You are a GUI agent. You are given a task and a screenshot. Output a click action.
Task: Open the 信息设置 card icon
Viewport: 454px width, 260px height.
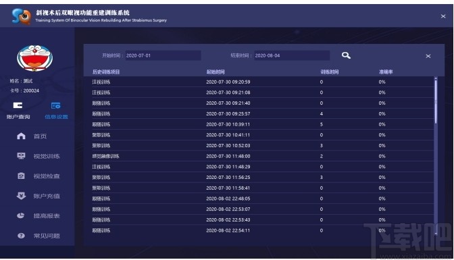(56, 105)
